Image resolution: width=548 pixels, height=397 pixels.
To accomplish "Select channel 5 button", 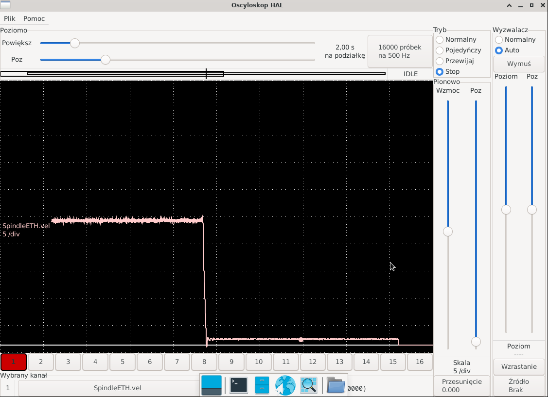I will 123,362.
